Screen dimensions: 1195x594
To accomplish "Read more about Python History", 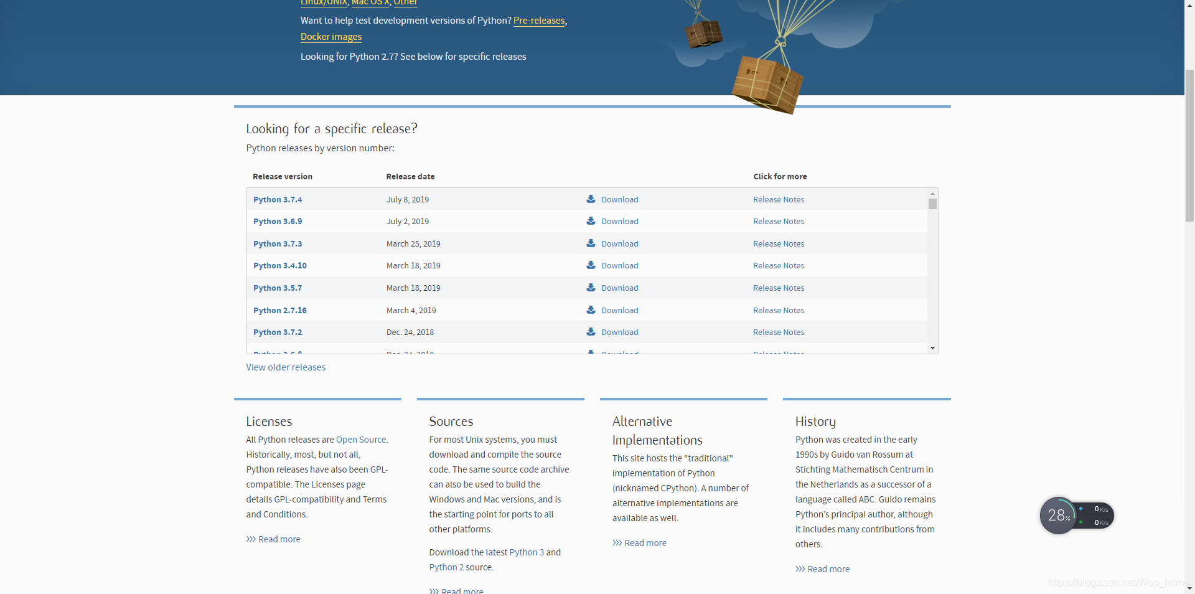I will [822, 569].
